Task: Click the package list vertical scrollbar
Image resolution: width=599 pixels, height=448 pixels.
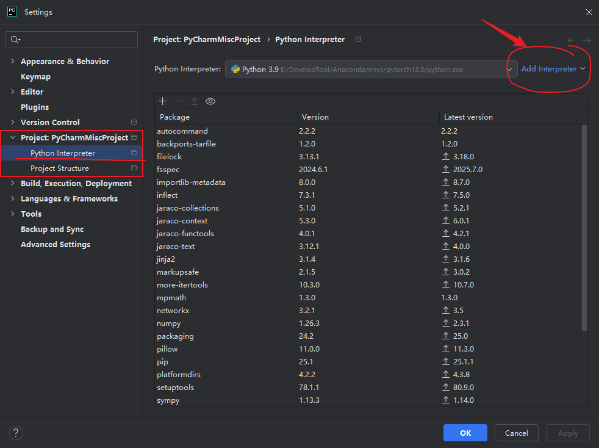Action: point(584,228)
